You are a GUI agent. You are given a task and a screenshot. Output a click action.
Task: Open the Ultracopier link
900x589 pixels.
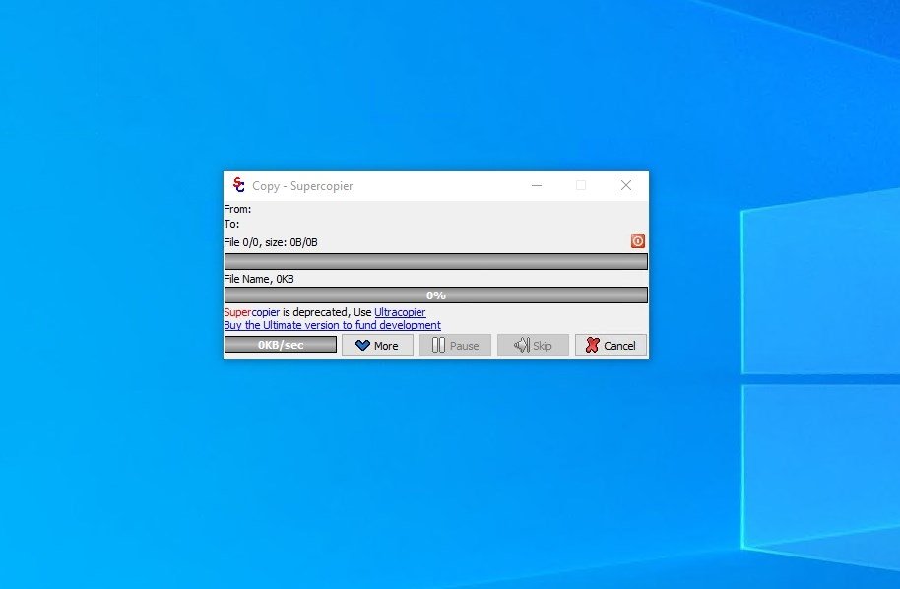click(x=400, y=312)
